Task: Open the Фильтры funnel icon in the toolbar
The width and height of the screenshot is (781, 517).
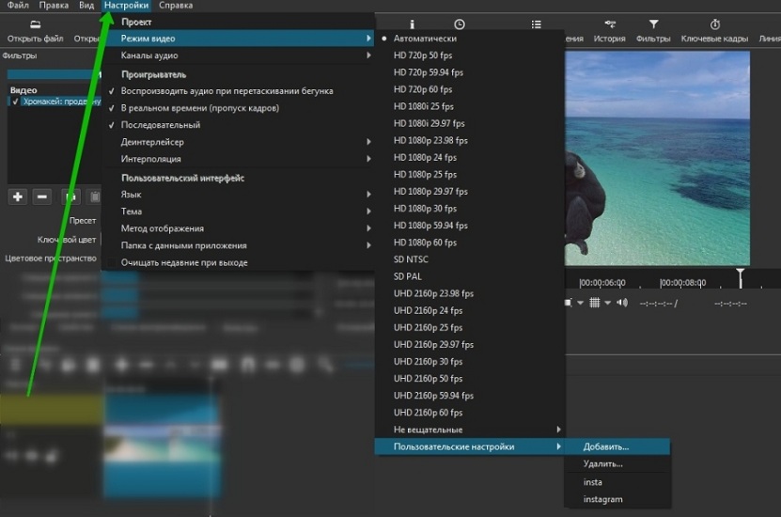Action: coord(653,24)
